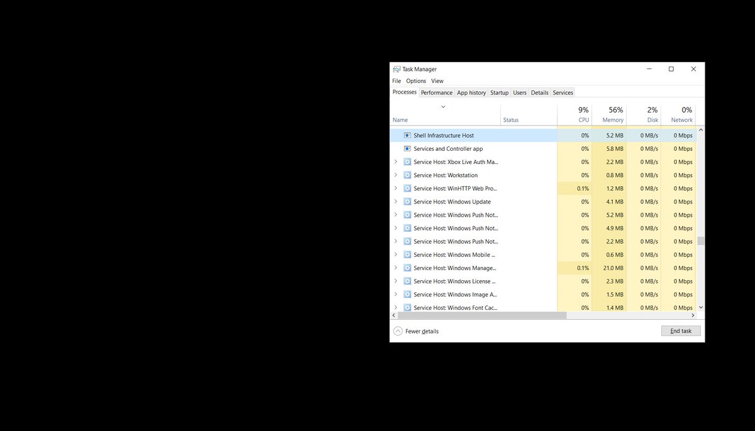The height and width of the screenshot is (431, 755).
Task: Click the process list's vertical scrollbar thumb
Action: pos(701,241)
